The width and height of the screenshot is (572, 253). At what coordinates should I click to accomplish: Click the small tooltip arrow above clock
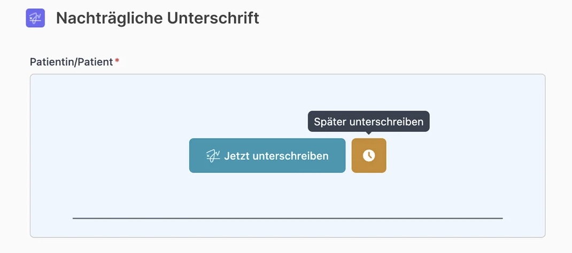tap(369, 133)
